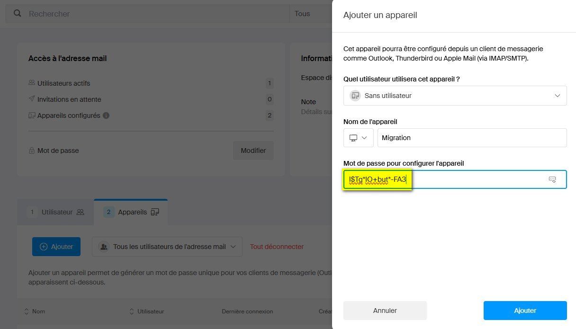Open the Tous les utilisateurs de l'adresse mail filter

click(167, 246)
